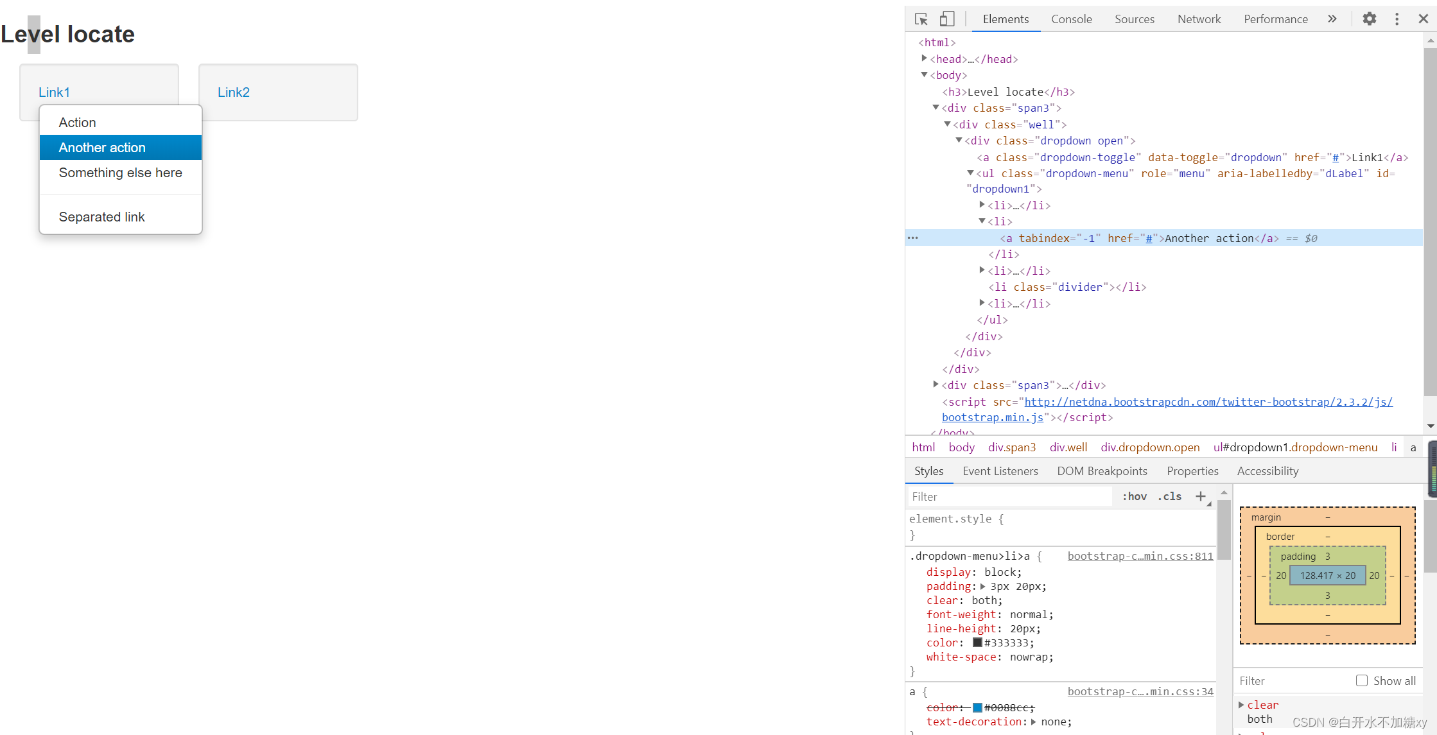Click the white-space: nowrap declaration

coord(989,657)
